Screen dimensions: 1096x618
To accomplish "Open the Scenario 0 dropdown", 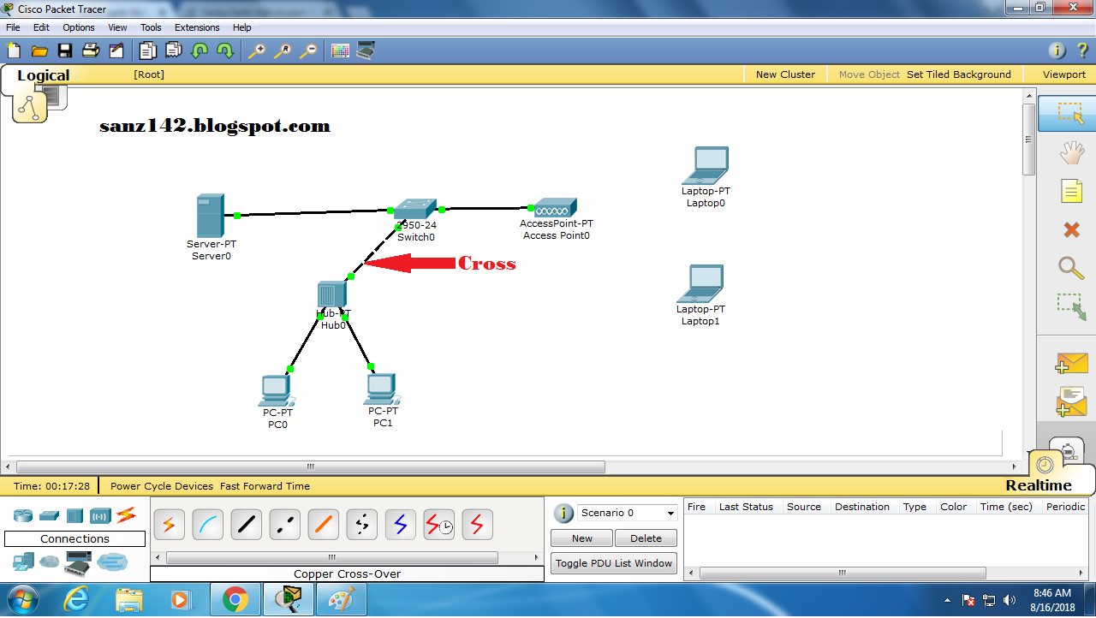I will tap(628, 513).
